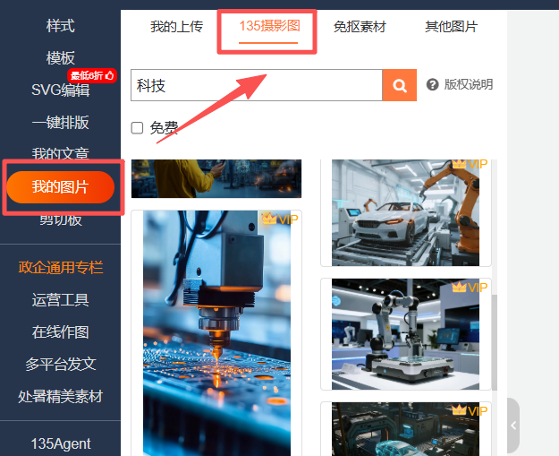559x456 pixels.
Task: Open the 在线作图 sidebar item
Action: [x=60, y=332]
